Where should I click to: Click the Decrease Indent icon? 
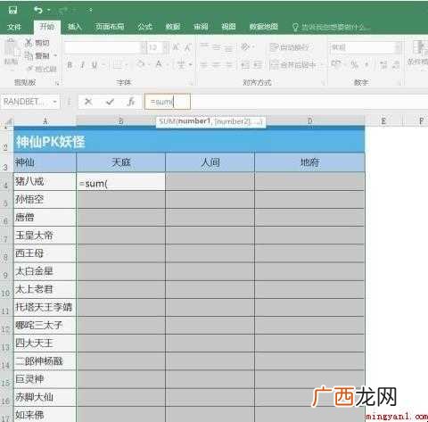click(x=245, y=65)
